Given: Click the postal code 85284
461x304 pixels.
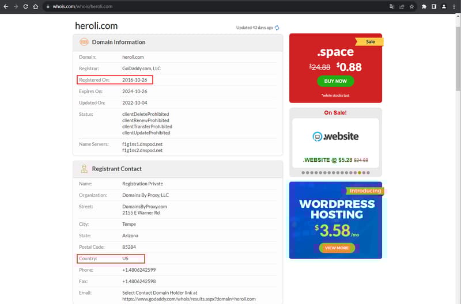Looking at the screenshot, I should pyautogui.click(x=129, y=247).
